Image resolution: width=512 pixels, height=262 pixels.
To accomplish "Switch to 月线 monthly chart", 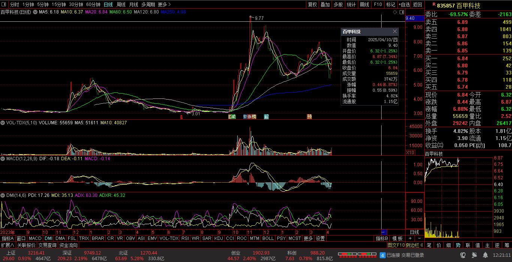I will (133, 4).
